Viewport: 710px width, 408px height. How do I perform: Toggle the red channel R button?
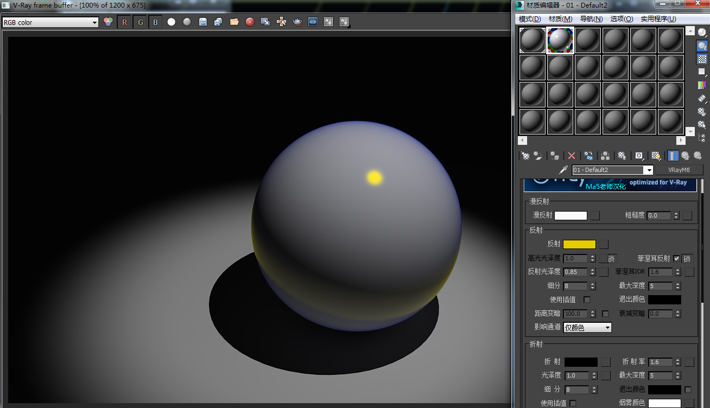(125, 22)
